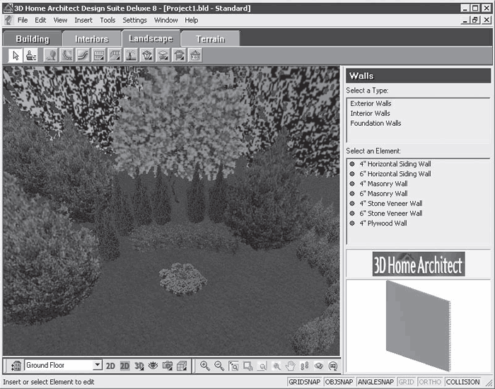Image resolution: width=495 pixels, height=389 pixels.
Task: Click the Building Locations house icon
Action: 16,366
